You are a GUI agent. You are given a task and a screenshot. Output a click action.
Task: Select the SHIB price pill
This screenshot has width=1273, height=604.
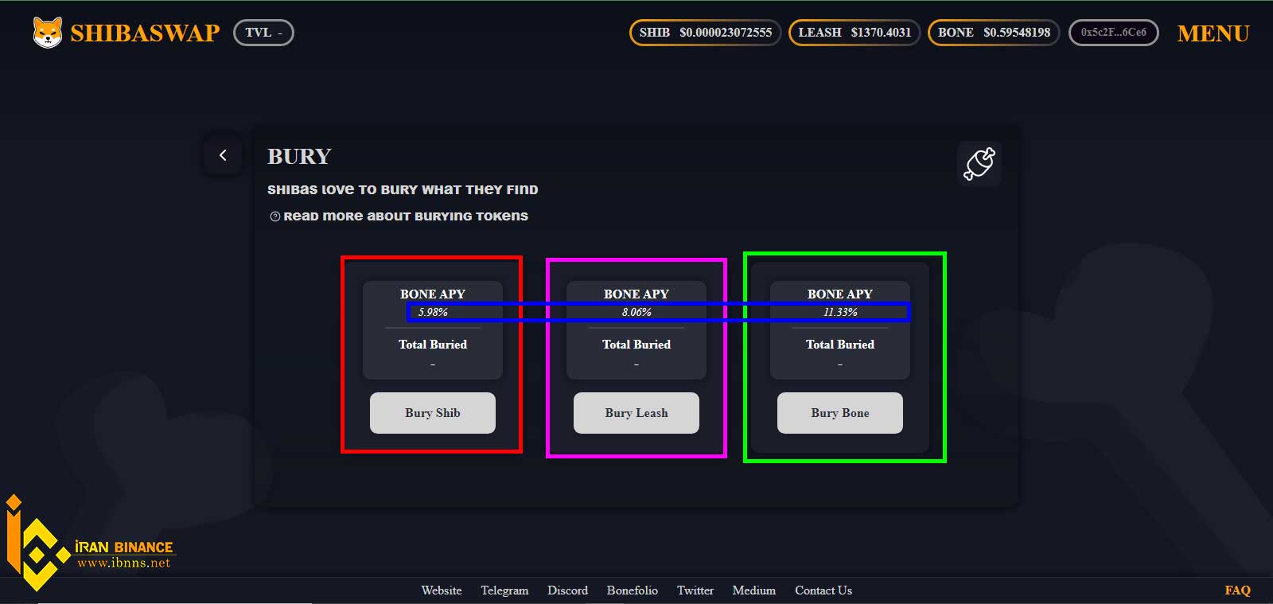click(705, 33)
